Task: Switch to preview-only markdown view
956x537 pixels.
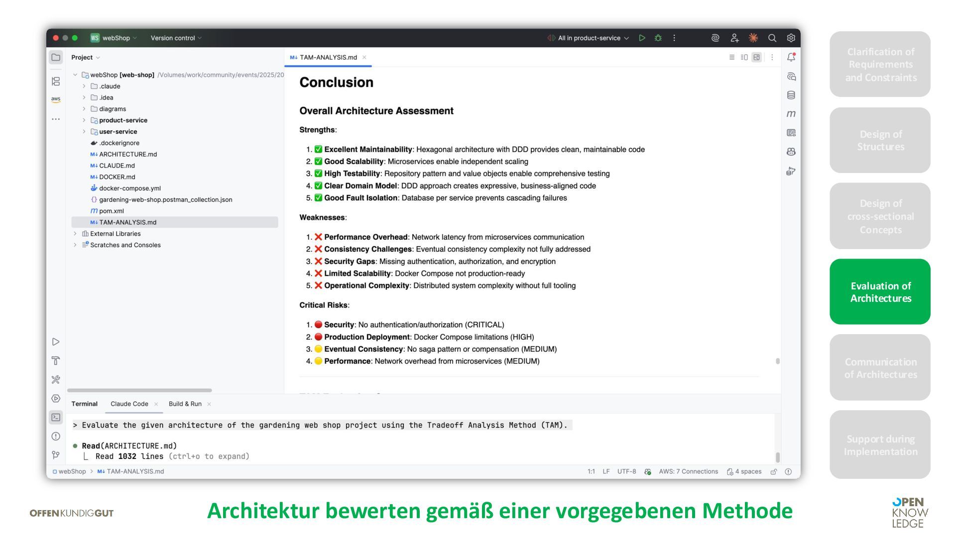Action: pos(756,57)
